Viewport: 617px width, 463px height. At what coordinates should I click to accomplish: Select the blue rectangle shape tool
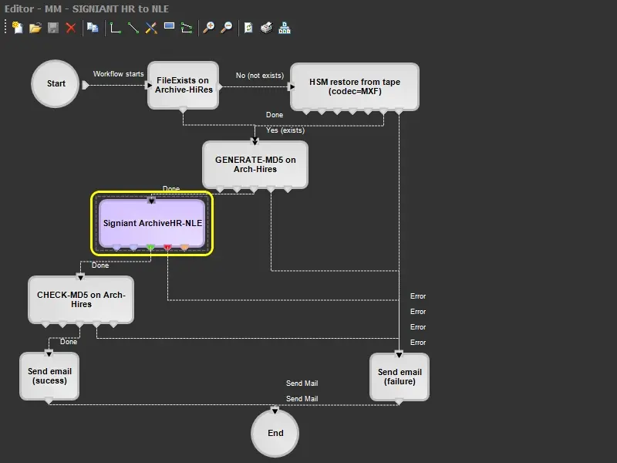(169, 28)
